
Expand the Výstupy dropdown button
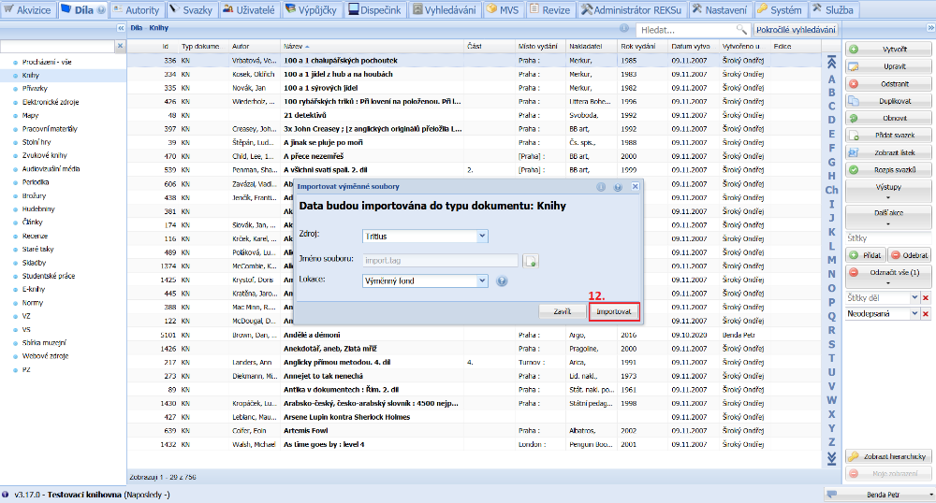tap(888, 191)
